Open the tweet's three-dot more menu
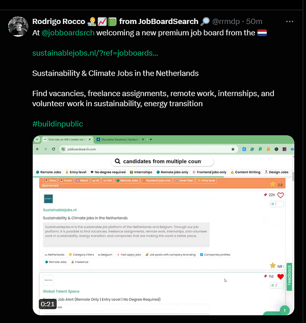The width and height of the screenshot is (306, 323). tap(290, 21)
